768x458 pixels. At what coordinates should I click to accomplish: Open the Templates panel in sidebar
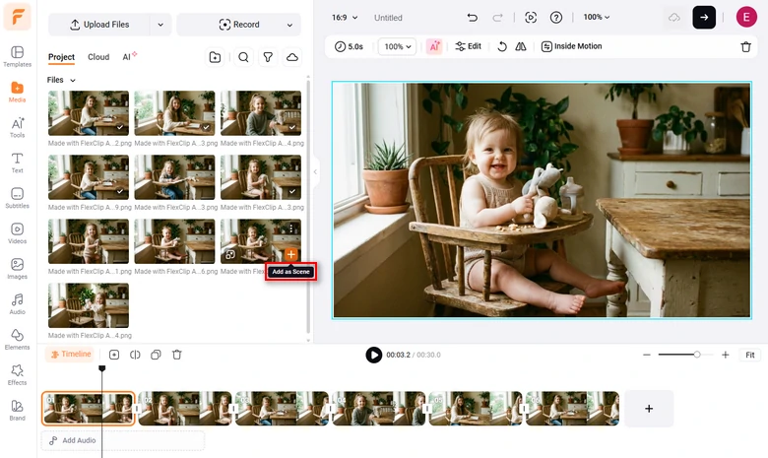coord(17,56)
